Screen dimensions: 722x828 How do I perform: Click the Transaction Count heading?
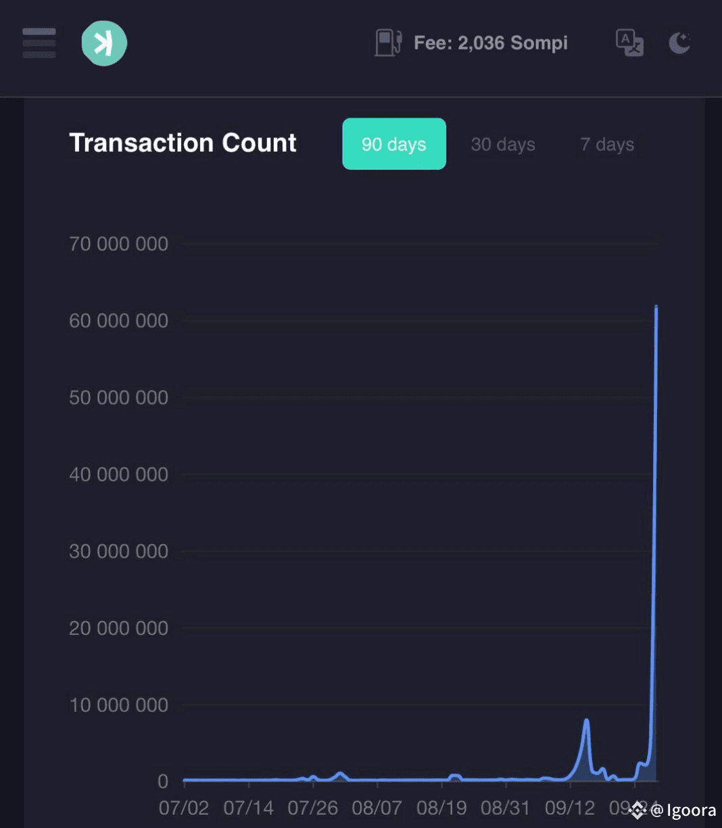183,143
